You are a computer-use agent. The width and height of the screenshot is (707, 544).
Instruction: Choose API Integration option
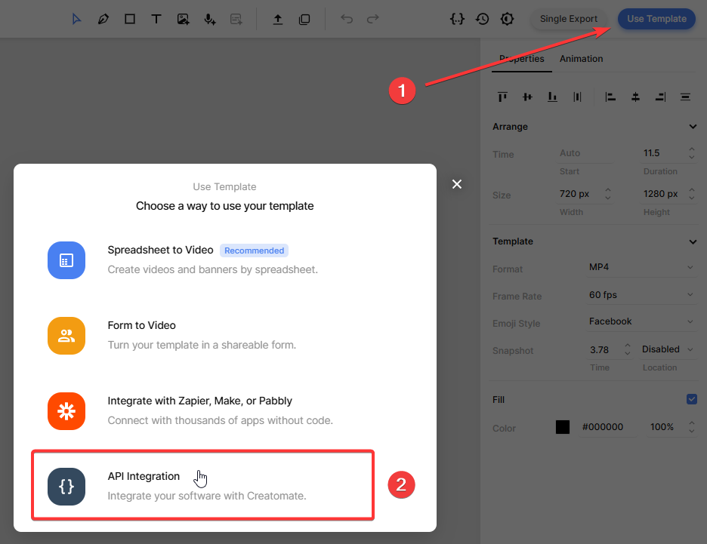(202, 485)
